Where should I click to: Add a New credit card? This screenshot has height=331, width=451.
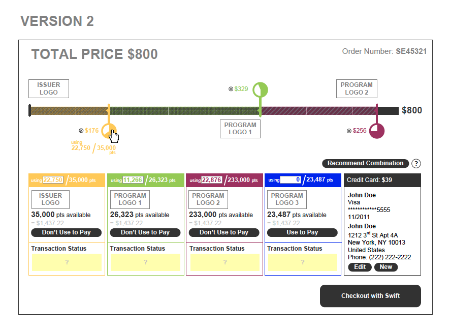pyautogui.click(x=385, y=267)
